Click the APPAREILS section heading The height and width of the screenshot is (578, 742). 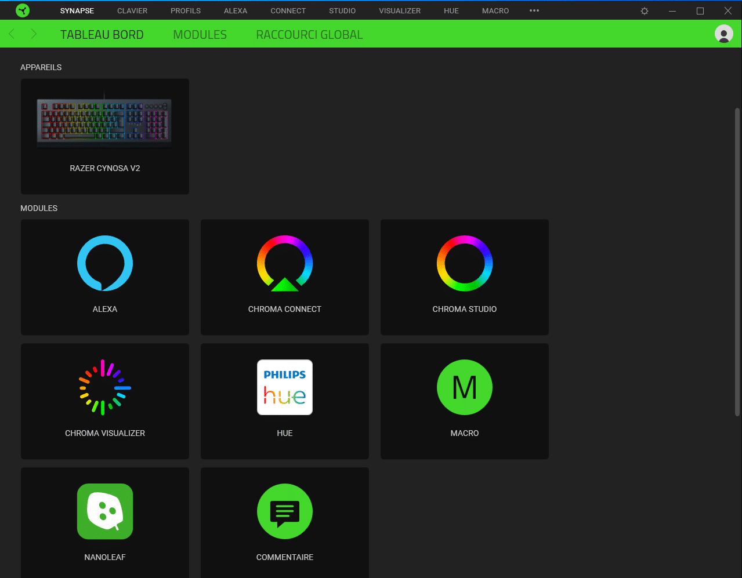(41, 67)
